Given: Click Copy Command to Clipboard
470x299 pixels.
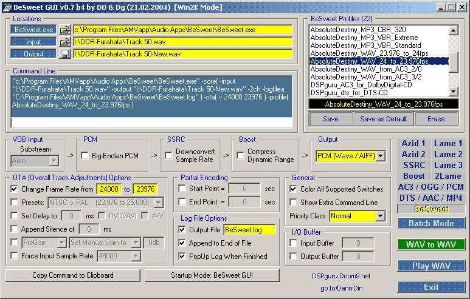Looking at the screenshot, I should 73,275.
